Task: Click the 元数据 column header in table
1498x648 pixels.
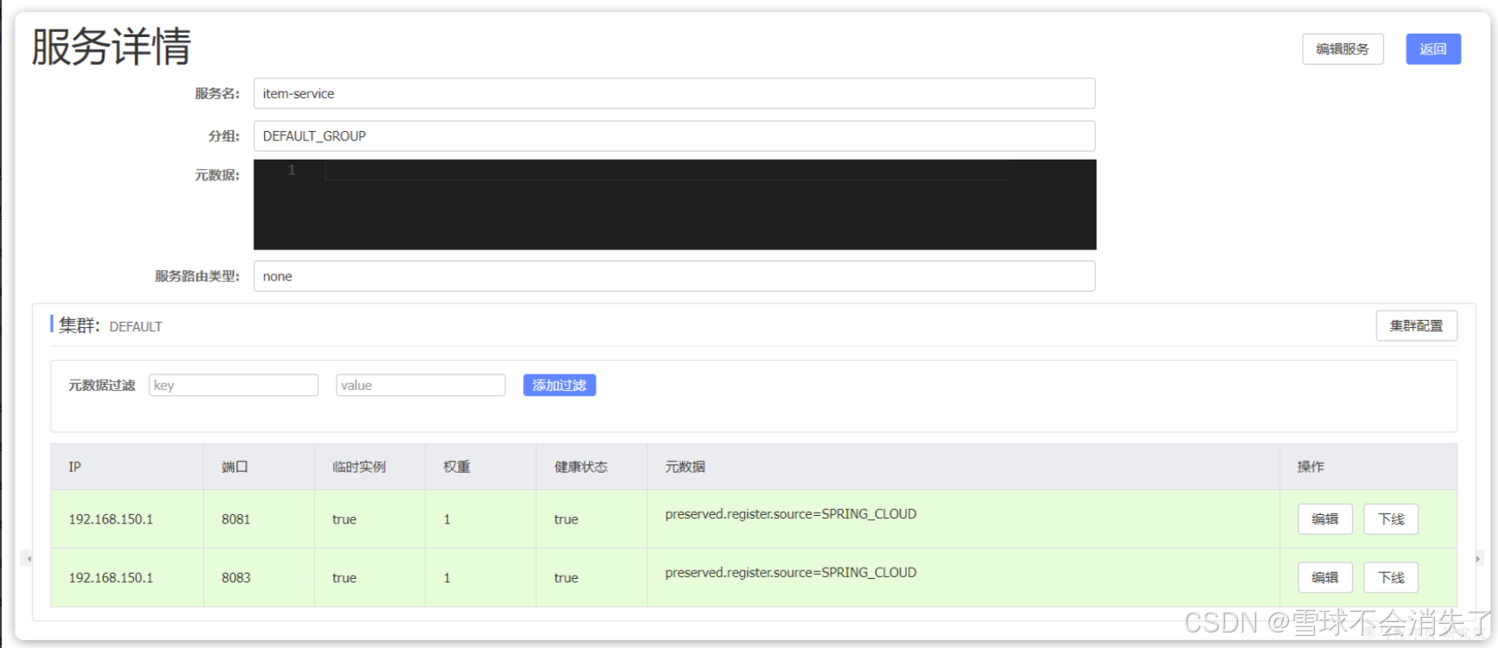Action: coord(963,467)
